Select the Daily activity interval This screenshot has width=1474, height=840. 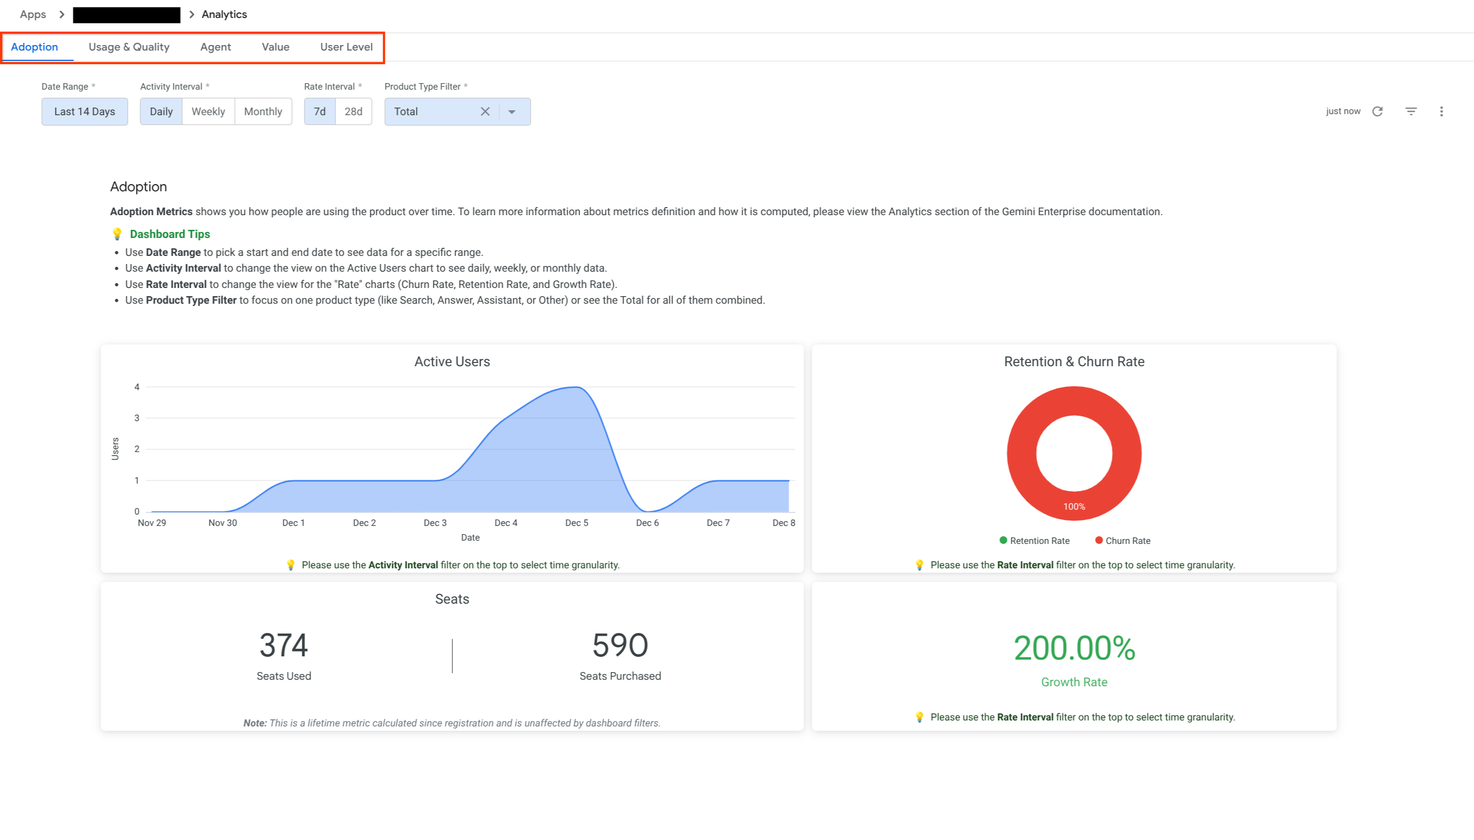click(161, 111)
